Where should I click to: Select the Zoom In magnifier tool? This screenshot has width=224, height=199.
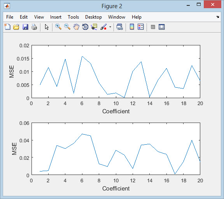point(58,27)
